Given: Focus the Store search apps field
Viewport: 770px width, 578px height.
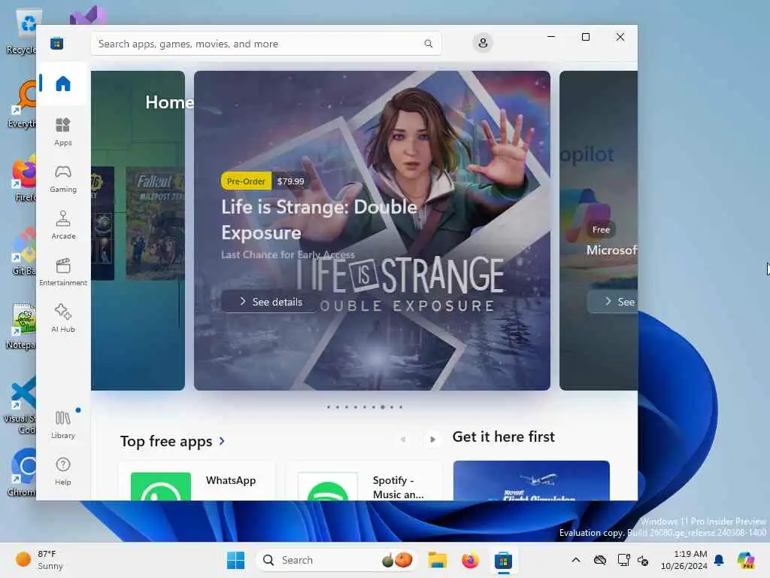Looking at the screenshot, I should point(265,44).
